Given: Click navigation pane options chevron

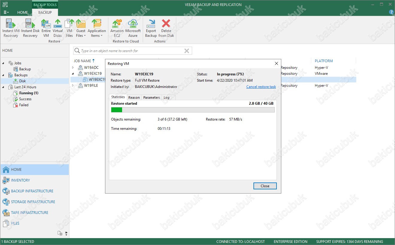Looking at the screenshot, I should tap(66, 233).
